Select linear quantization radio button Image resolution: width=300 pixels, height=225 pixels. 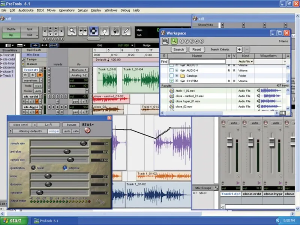[34, 168]
